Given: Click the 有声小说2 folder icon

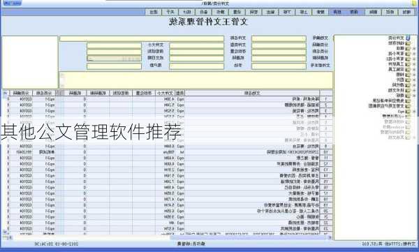Looking at the screenshot, I should pyautogui.click(x=408, y=59).
